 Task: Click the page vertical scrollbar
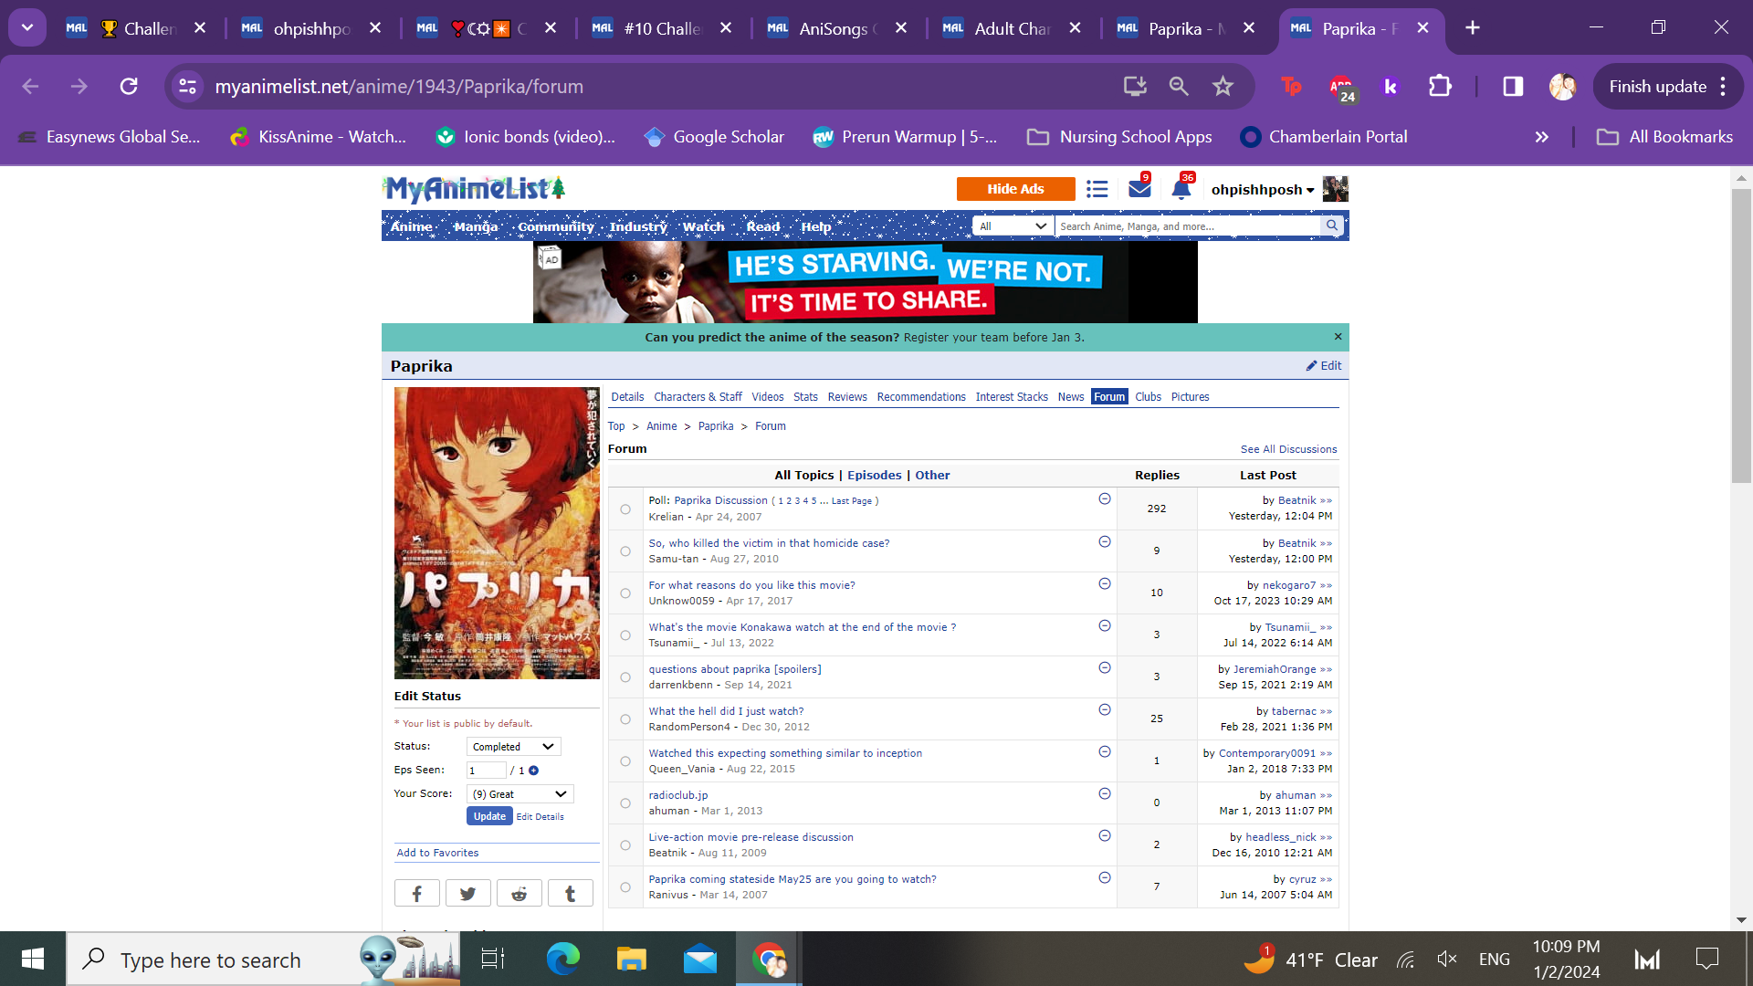(x=1741, y=338)
